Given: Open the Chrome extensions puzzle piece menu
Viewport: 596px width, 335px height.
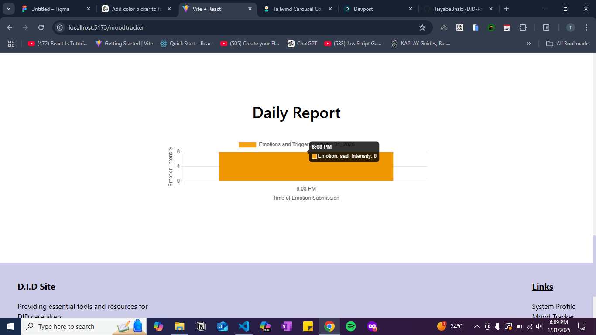Looking at the screenshot, I should [x=523, y=27].
